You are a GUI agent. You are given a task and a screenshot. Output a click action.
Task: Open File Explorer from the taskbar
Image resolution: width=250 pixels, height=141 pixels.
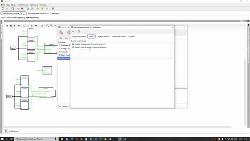tap(62, 139)
